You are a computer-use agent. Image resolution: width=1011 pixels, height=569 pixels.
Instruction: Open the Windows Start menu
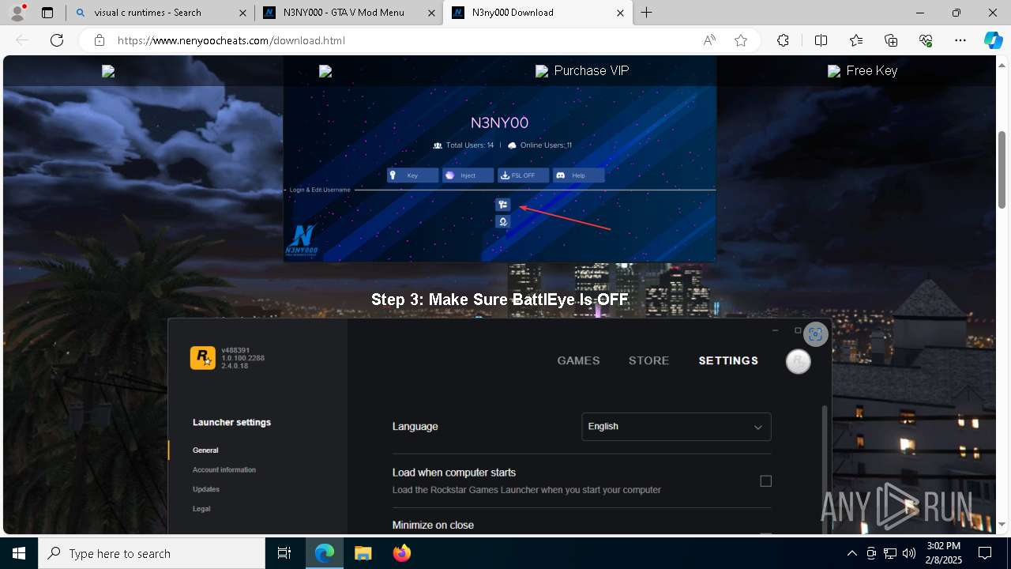[x=19, y=553]
